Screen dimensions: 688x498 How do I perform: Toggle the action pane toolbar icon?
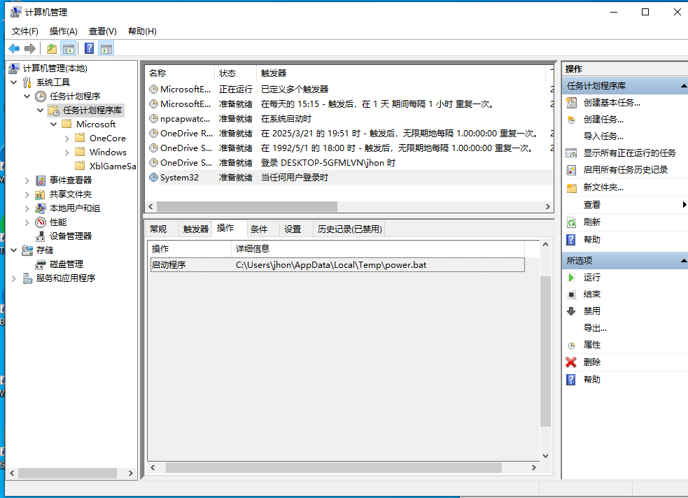(x=106, y=48)
